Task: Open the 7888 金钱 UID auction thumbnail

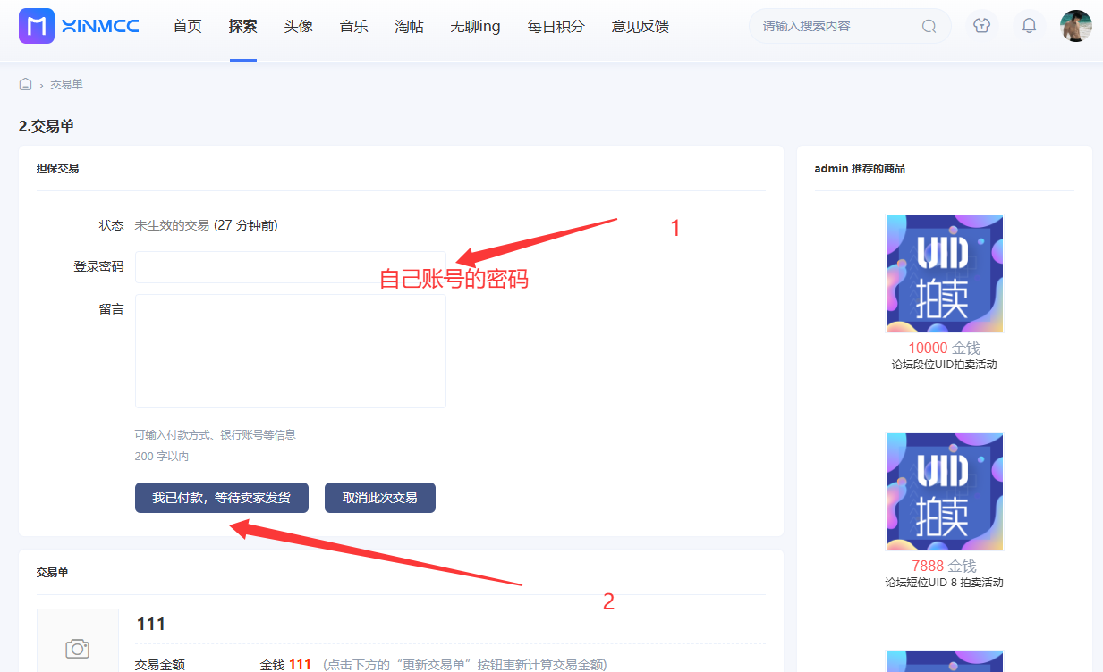Action: (944, 491)
